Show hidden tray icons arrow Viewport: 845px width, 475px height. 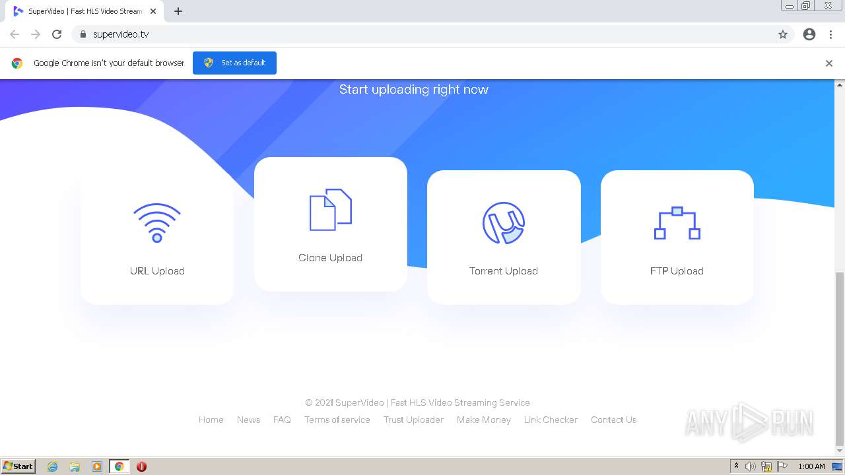[736, 466]
